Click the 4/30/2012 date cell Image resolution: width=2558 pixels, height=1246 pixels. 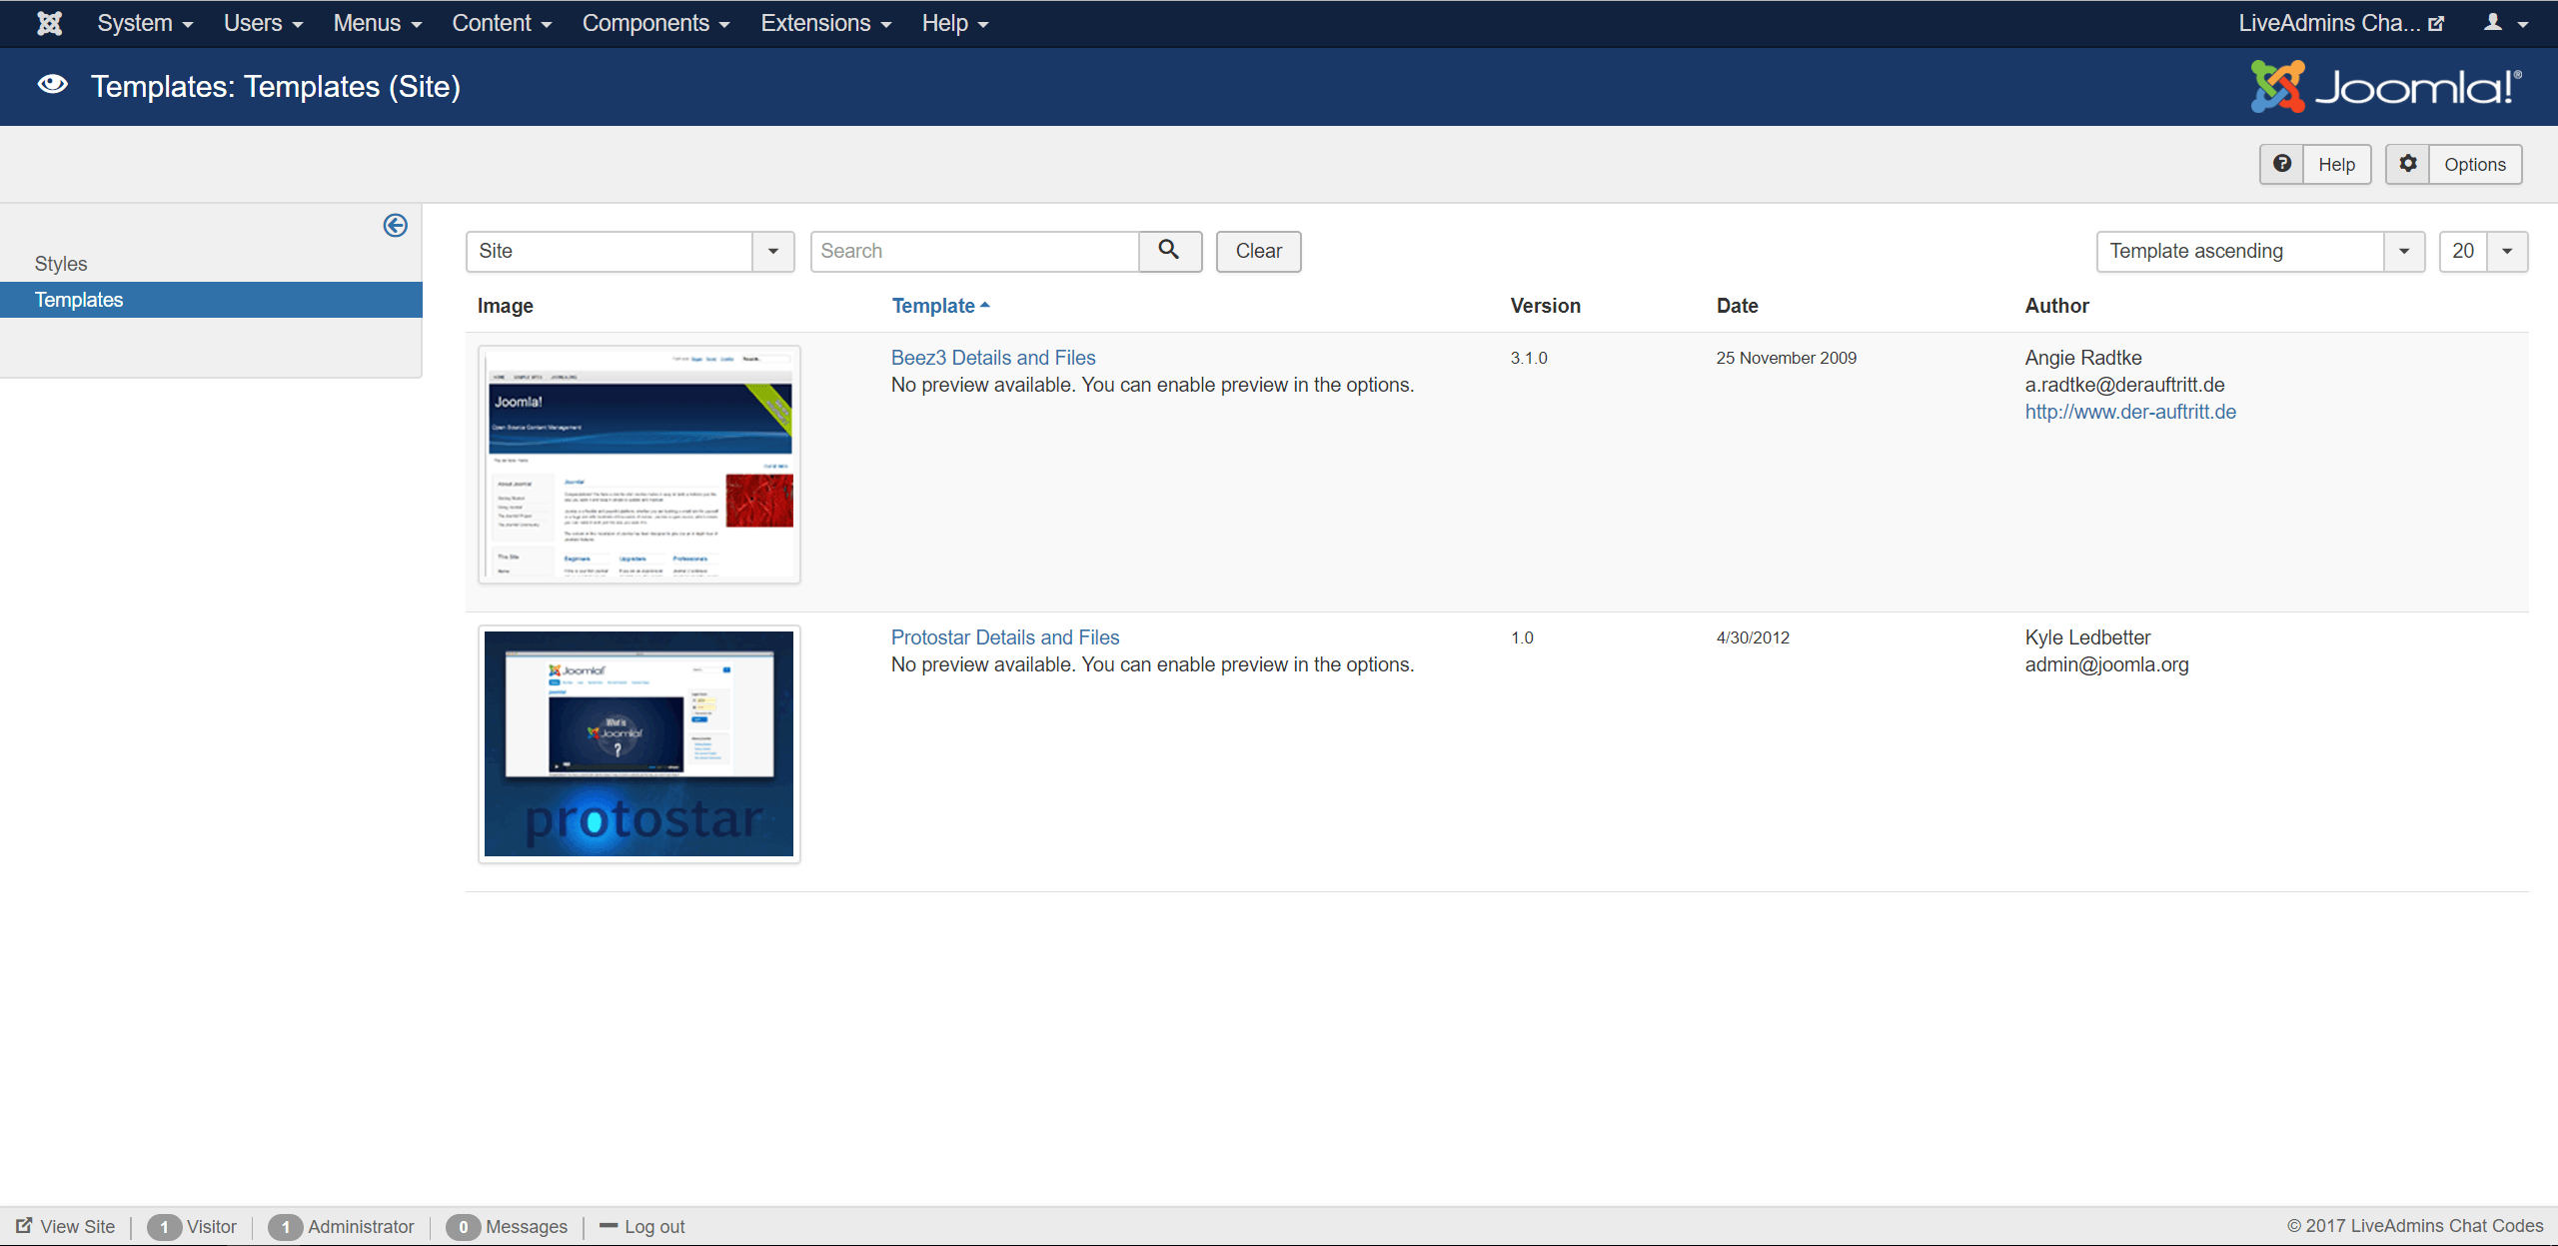coord(1753,637)
